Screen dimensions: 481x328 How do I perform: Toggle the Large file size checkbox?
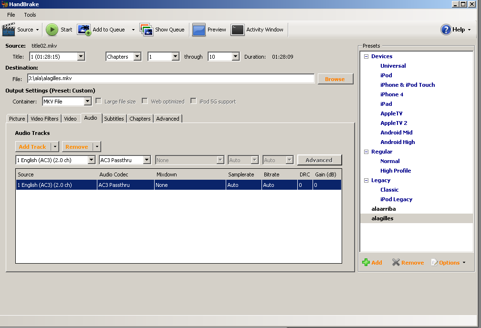pyautogui.click(x=98, y=101)
